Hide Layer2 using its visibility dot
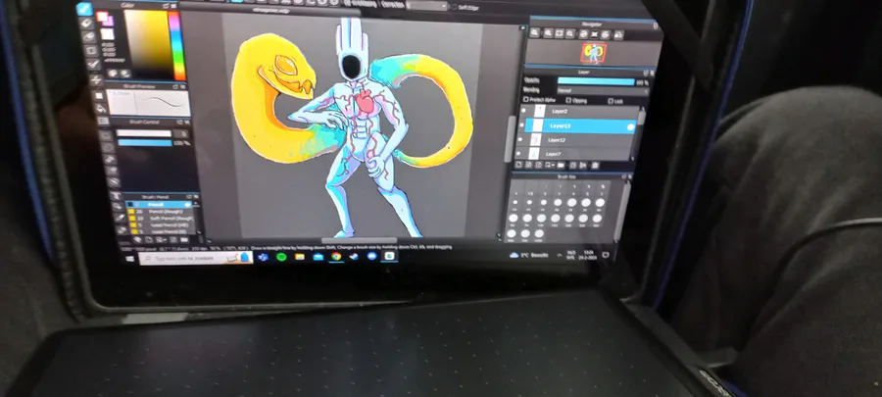 [x=523, y=111]
